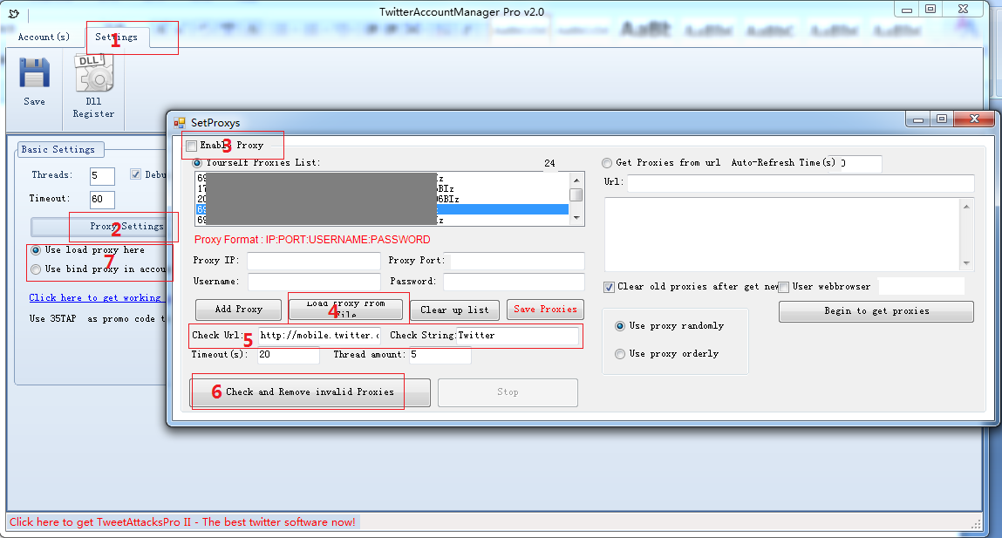The width and height of the screenshot is (1002, 538).
Task: Click the Stop button
Action: [508, 392]
